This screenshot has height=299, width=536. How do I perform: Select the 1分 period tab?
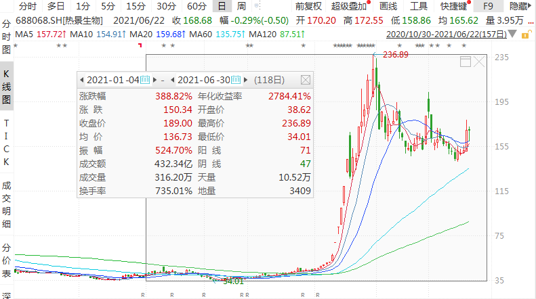[x=83, y=6]
